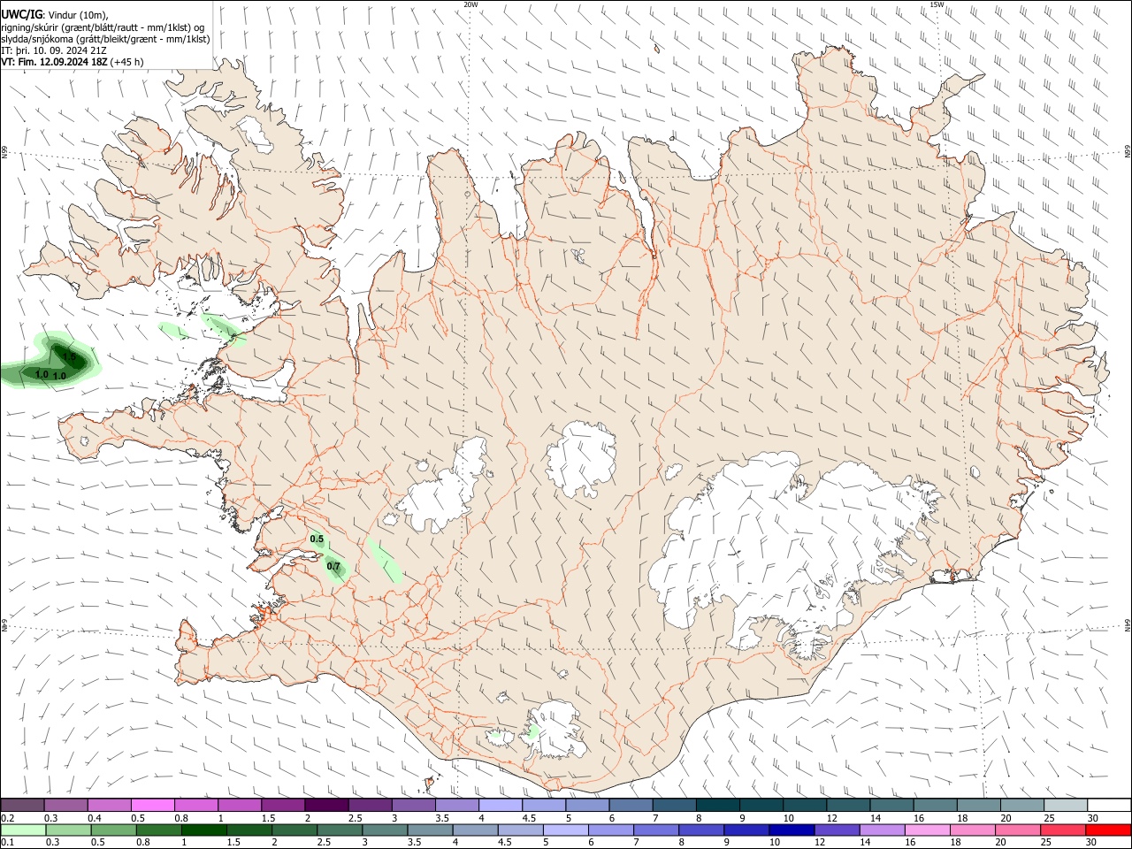This screenshot has width=1132, height=849.
Task: Click the bottom-row red-pink swatch starting at 25
Action: pyautogui.click(x=1063, y=830)
